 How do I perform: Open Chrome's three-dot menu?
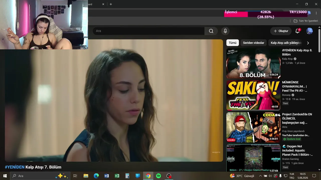click(316, 13)
